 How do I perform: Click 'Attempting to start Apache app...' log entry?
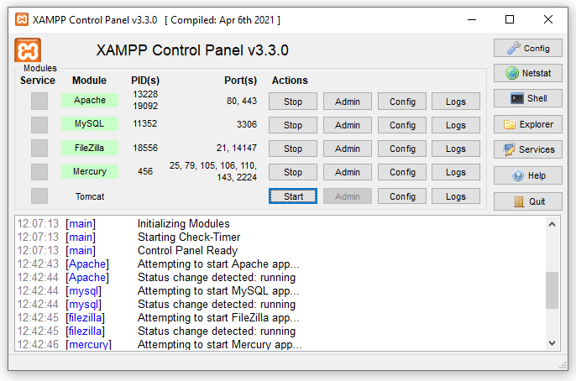pos(218,264)
